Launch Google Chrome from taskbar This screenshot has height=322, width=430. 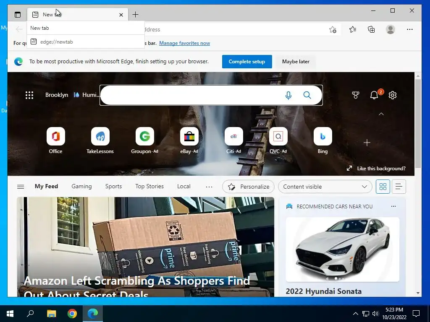point(72,314)
